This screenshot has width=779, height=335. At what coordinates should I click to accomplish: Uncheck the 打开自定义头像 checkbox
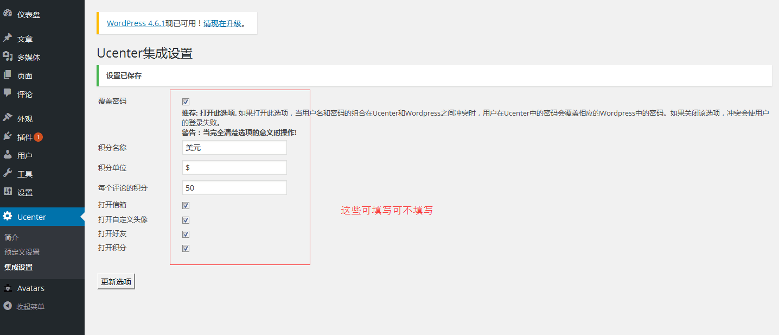[186, 220]
